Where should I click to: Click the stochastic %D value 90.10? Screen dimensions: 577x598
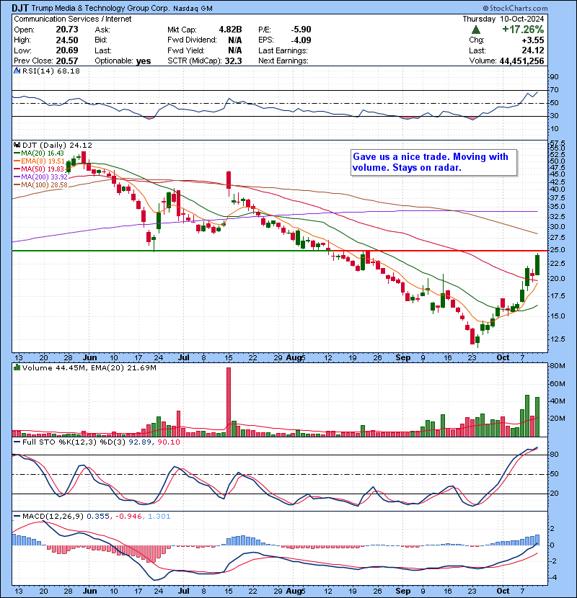coord(168,442)
